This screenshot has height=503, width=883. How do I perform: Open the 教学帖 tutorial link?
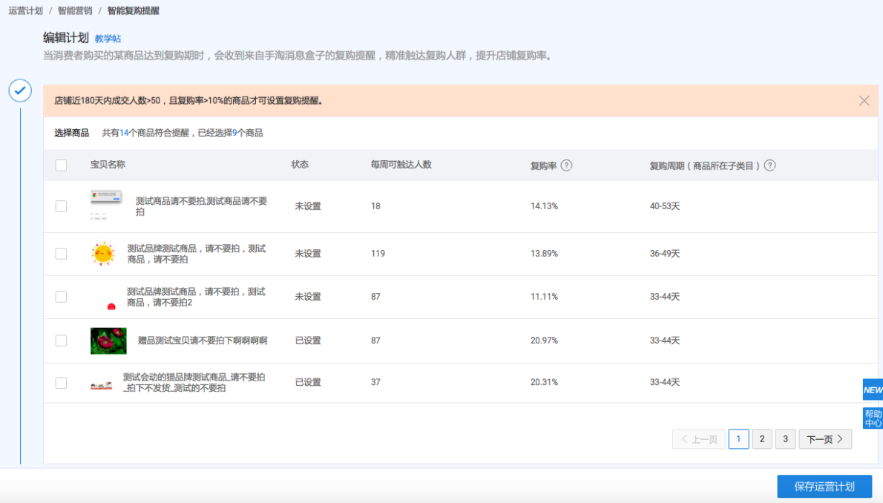[108, 39]
